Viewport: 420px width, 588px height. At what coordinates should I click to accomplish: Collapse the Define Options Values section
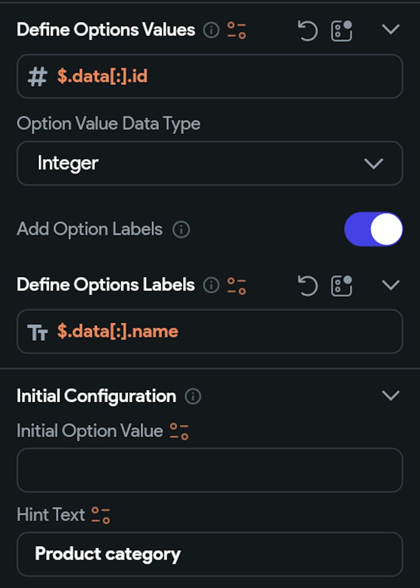(390, 30)
